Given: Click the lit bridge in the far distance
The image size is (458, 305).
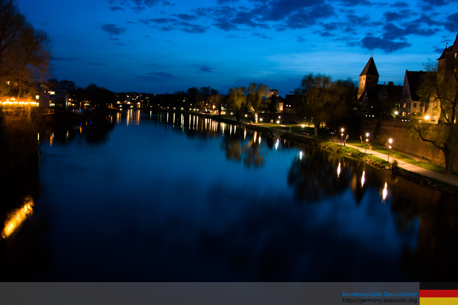Looking at the screenshot, I should pos(128,105).
